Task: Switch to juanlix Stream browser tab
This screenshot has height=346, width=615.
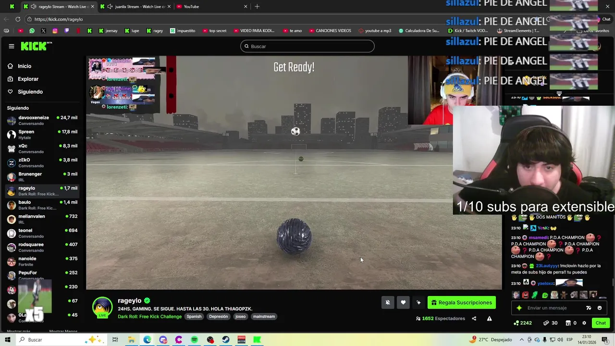Action: (135, 6)
